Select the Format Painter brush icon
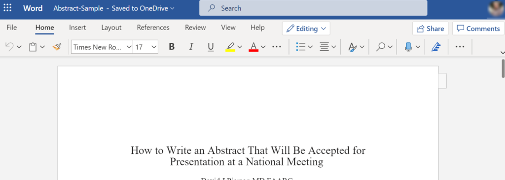The width and height of the screenshot is (505, 180). coord(57,47)
